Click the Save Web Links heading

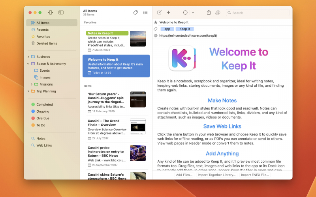click(222, 126)
